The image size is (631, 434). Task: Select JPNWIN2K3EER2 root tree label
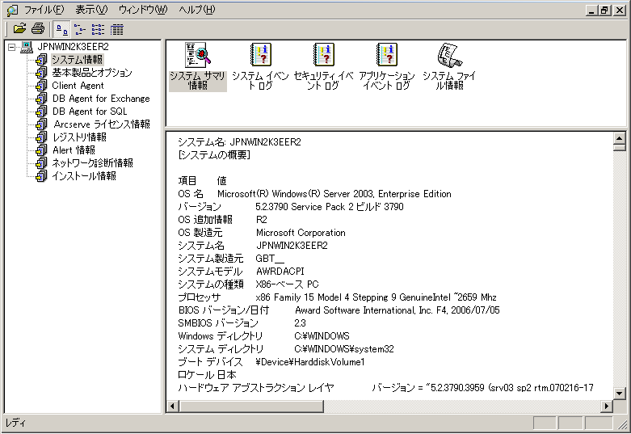[73, 47]
